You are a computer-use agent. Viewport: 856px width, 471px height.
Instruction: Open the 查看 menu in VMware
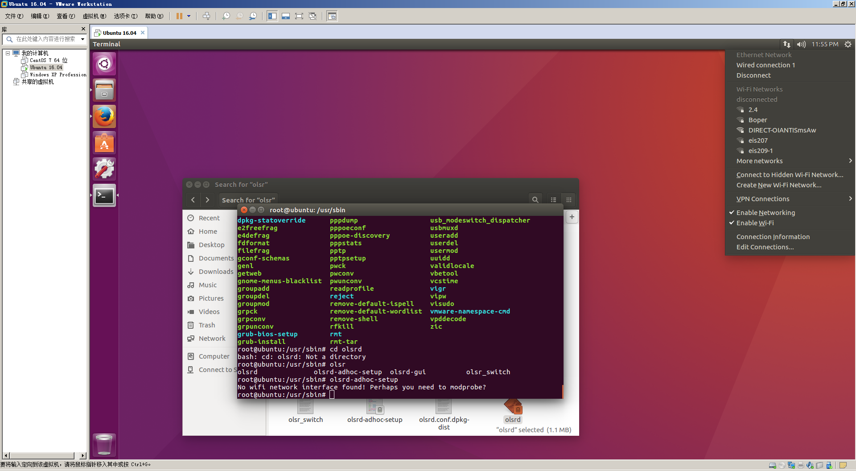point(66,16)
